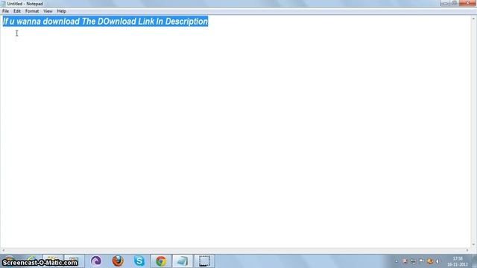Image resolution: width=477 pixels, height=268 pixels.
Task: Click the vertical scrollbar up arrow
Action: (x=473, y=19)
